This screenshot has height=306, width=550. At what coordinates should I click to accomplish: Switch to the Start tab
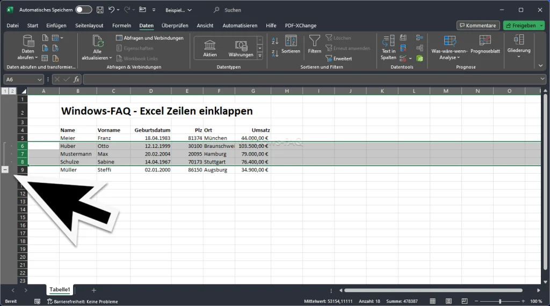pos(33,26)
